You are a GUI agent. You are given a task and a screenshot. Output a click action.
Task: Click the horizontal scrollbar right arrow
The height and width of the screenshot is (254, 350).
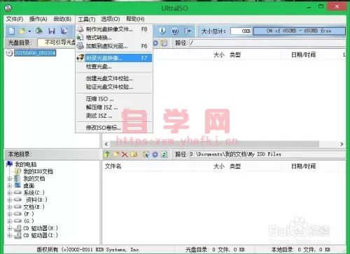[x=342, y=144]
